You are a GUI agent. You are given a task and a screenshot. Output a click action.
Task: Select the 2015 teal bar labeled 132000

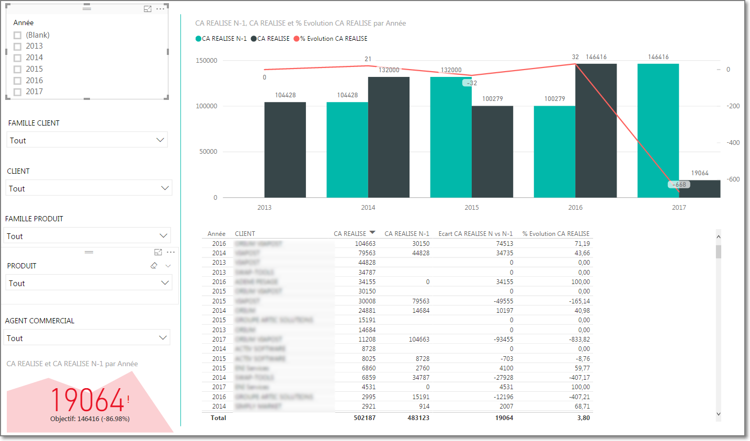tap(451, 137)
